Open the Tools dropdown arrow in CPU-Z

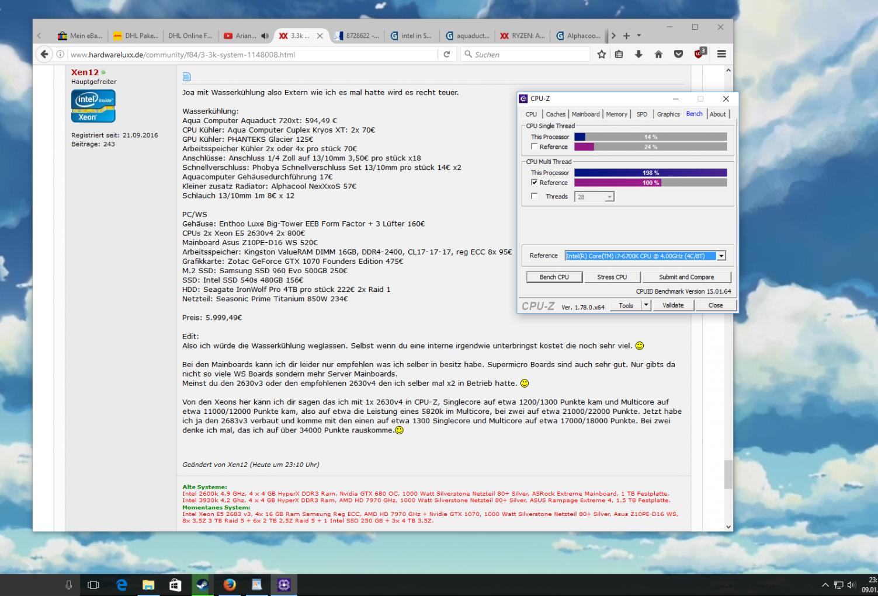(x=646, y=305)
